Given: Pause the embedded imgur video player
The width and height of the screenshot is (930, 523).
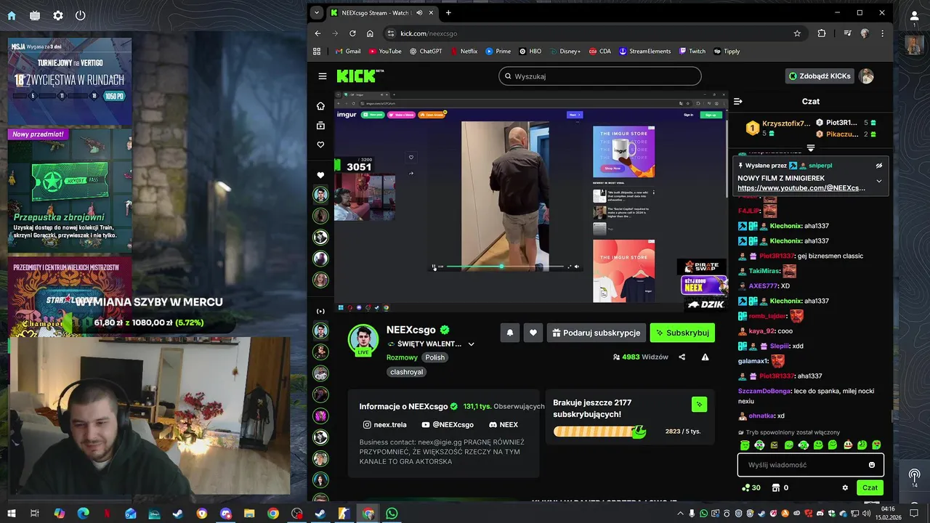Looking at the screenshot, I should click(434, 267).
